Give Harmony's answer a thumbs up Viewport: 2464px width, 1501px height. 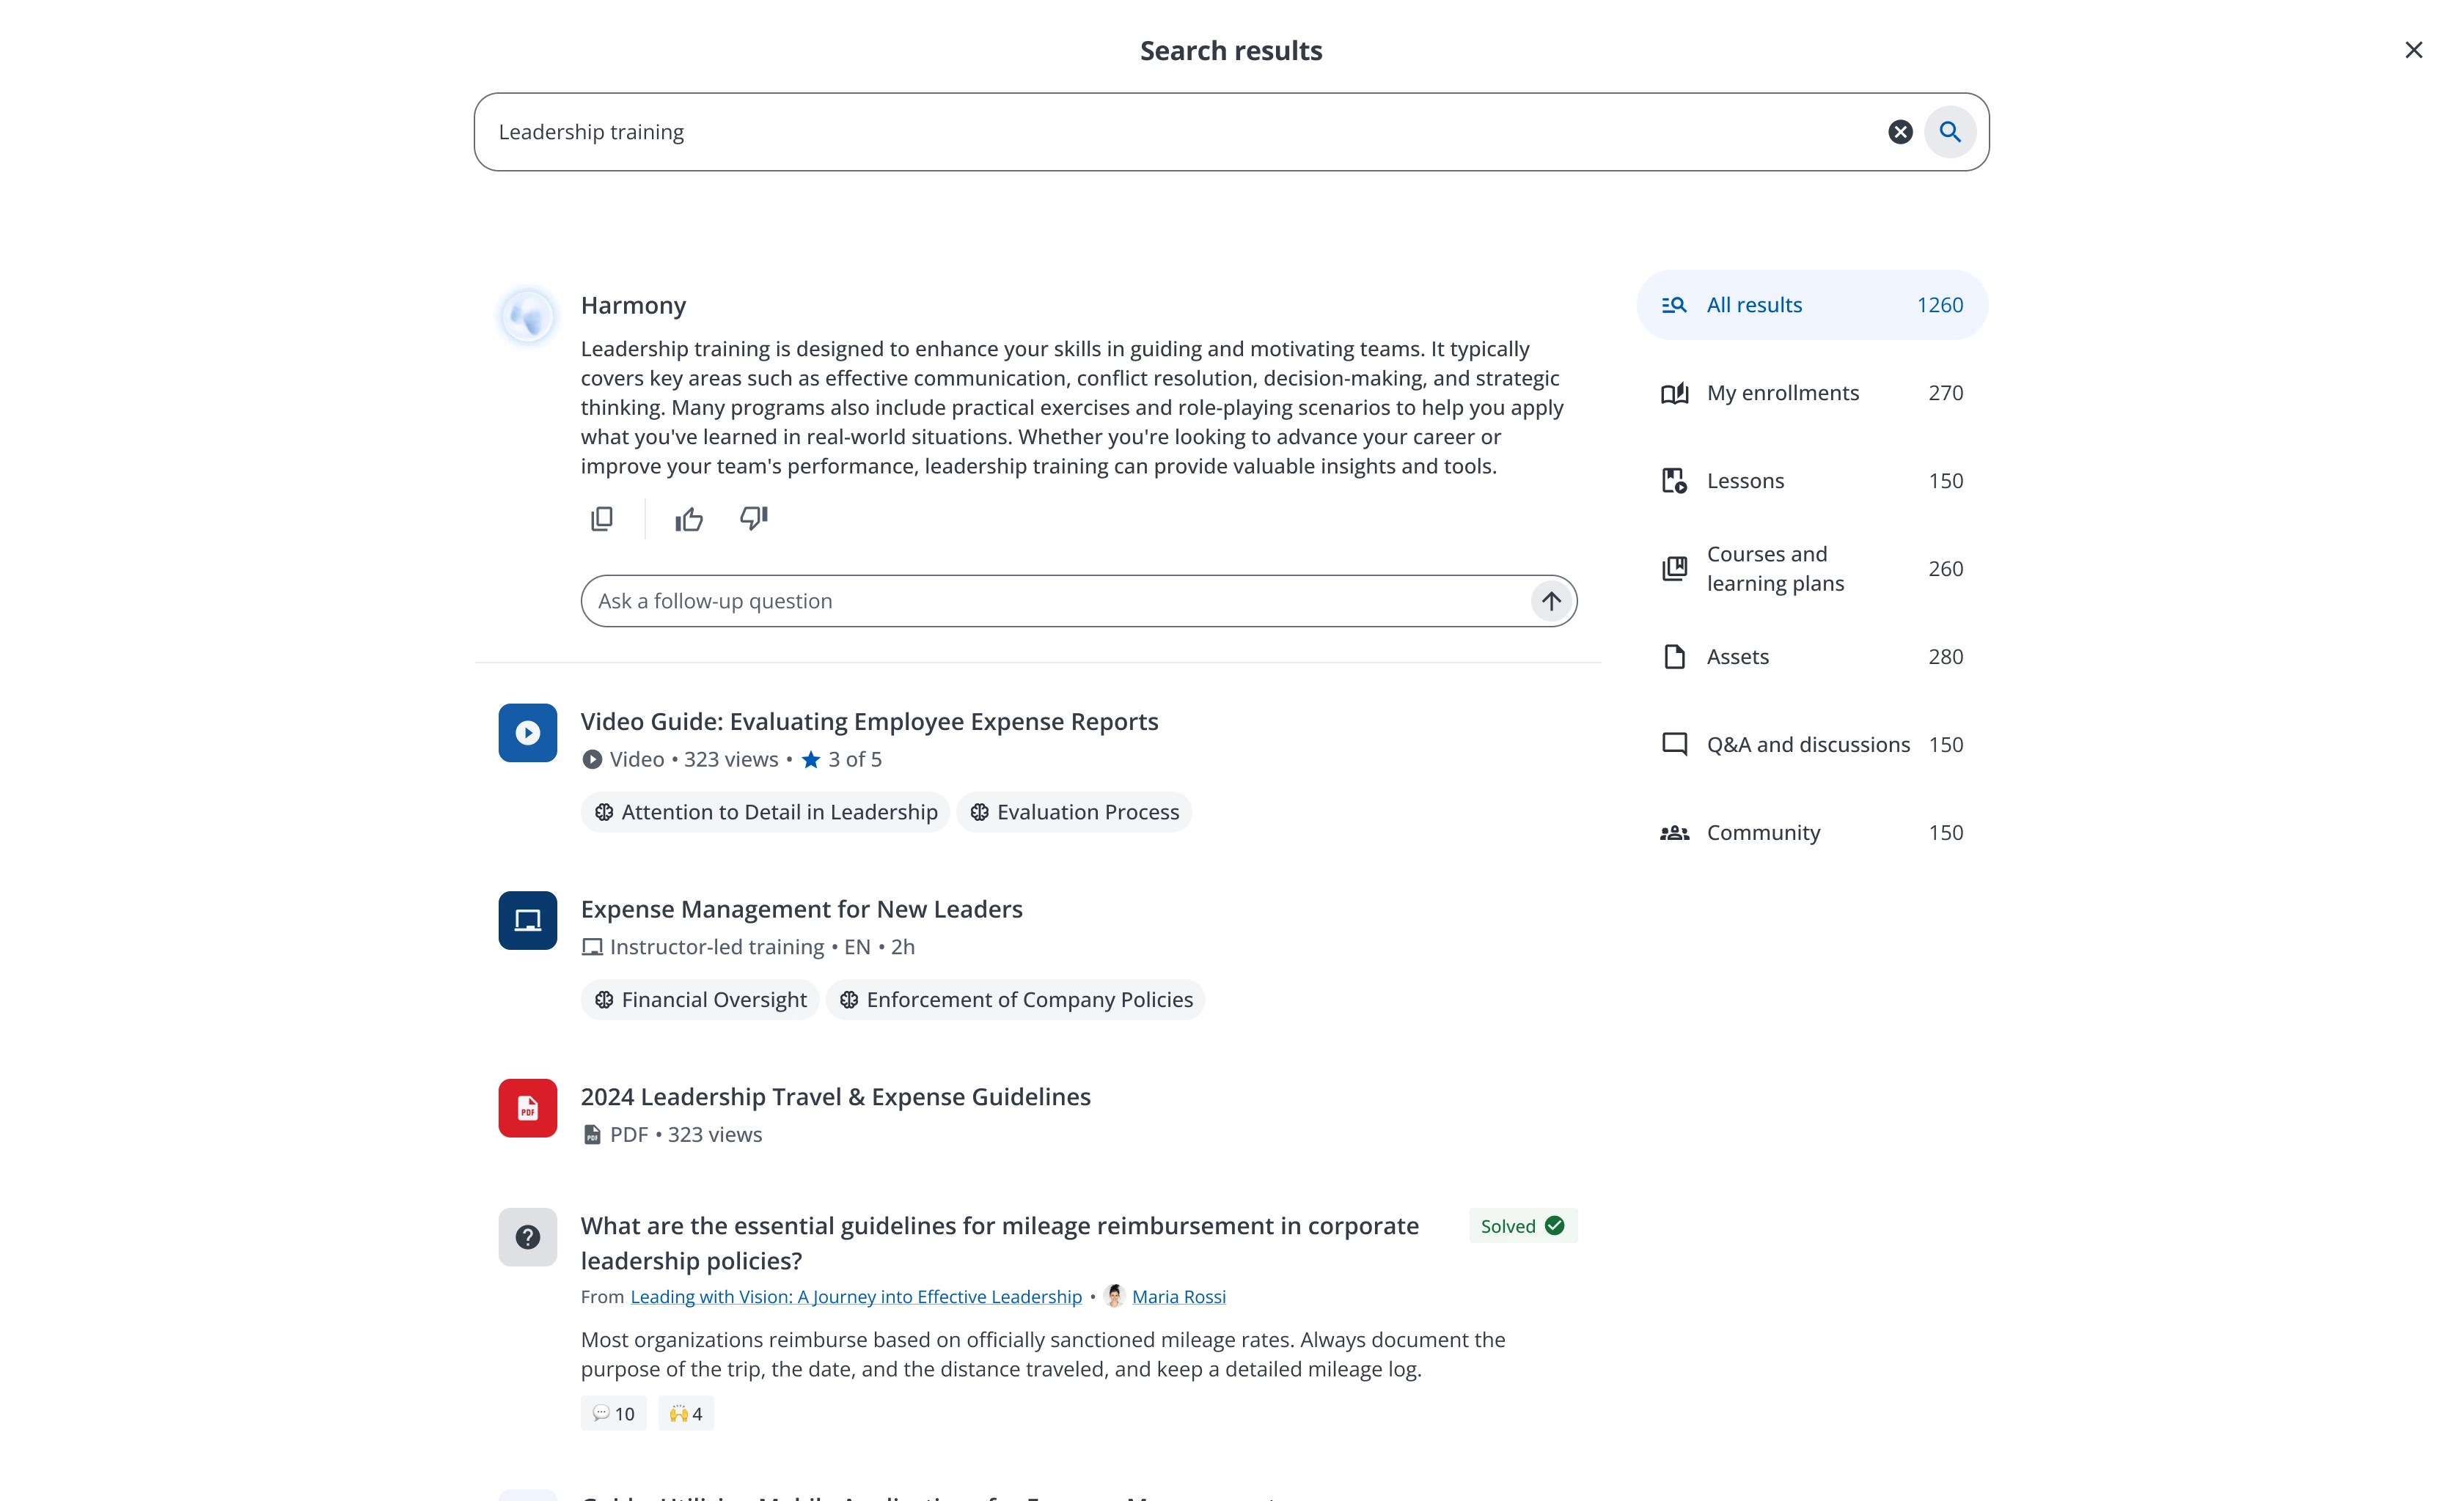tap(689, 519)
